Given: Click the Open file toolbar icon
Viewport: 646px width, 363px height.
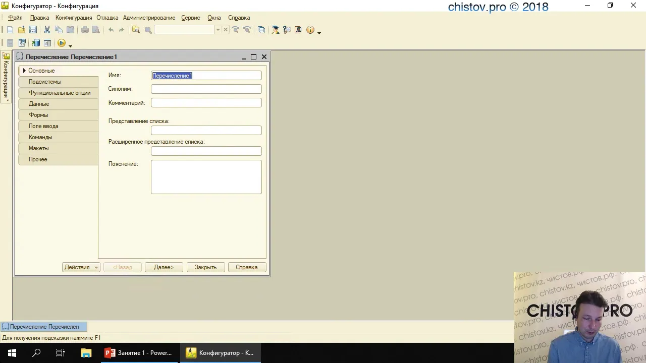Looking at the screenshot, I should coord(22,30).
